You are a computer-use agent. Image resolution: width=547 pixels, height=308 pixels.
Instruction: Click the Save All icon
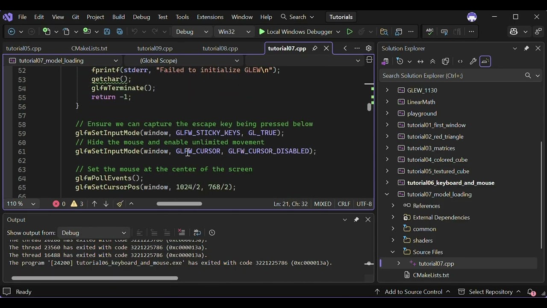(x=120, y=32)
